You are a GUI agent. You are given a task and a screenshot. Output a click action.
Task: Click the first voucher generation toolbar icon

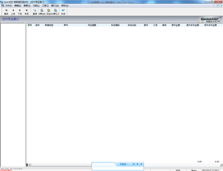tap(42, 12)
